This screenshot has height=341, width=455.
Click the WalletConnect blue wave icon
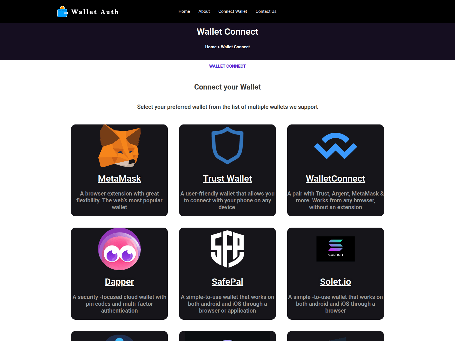pos(336,146)
